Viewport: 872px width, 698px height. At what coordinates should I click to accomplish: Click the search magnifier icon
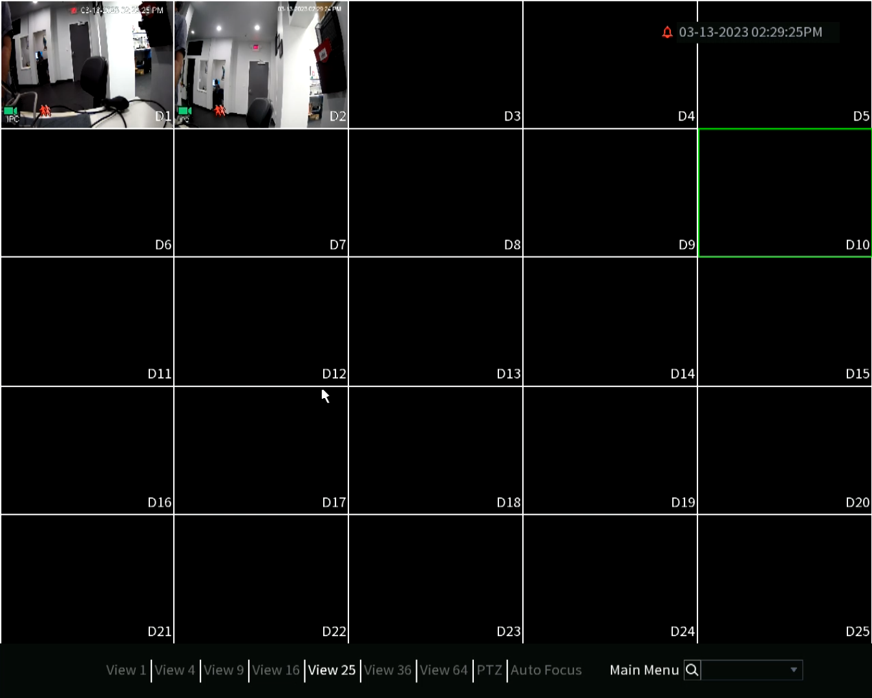692,670
